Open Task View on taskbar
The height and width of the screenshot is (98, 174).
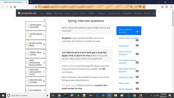53,96
